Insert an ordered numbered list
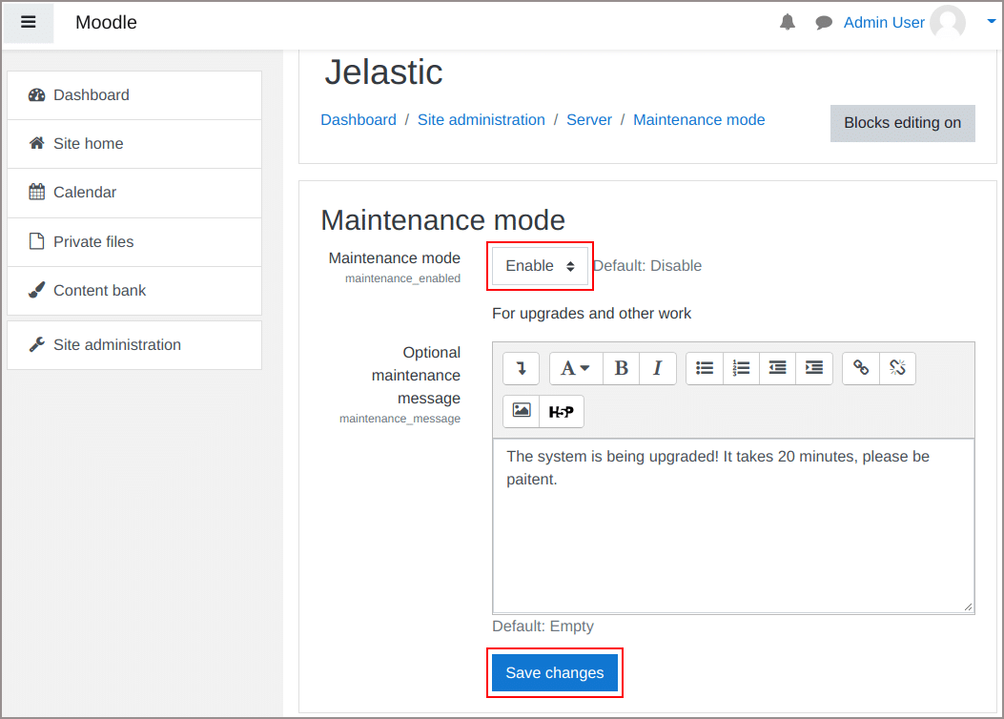Screen dimensions: 1004x719 click(x=741, y=368)
